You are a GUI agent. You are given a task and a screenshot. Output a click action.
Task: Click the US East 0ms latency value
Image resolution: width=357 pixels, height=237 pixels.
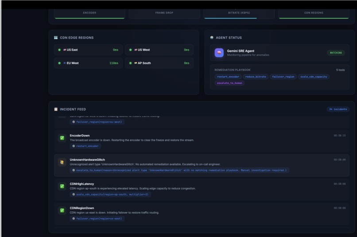116,50
